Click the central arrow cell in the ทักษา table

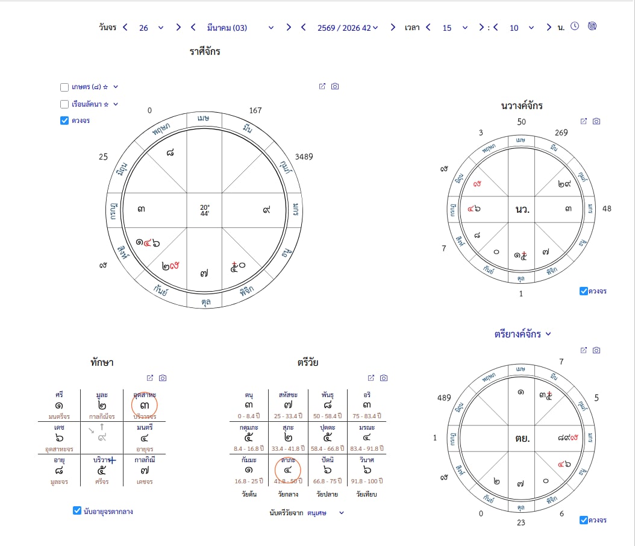[x=102, y=438]
